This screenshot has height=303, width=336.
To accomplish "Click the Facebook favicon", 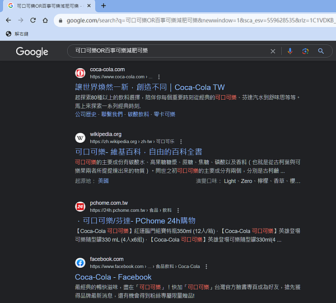I will tap(80, 263).
